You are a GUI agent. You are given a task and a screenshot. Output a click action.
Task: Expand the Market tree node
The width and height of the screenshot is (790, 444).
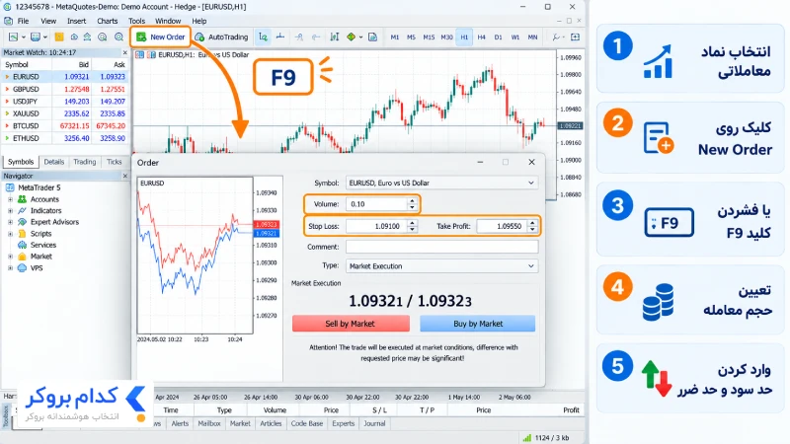[x=10, y=257]
